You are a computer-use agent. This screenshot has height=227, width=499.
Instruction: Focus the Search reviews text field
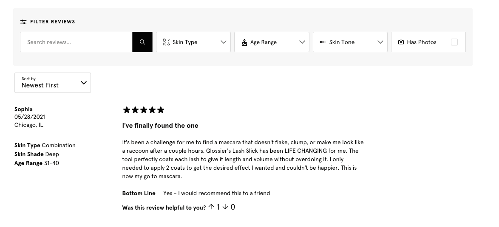76,42
